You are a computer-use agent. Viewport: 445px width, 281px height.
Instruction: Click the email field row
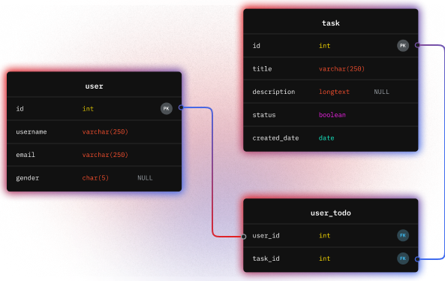tap(95, 155)
